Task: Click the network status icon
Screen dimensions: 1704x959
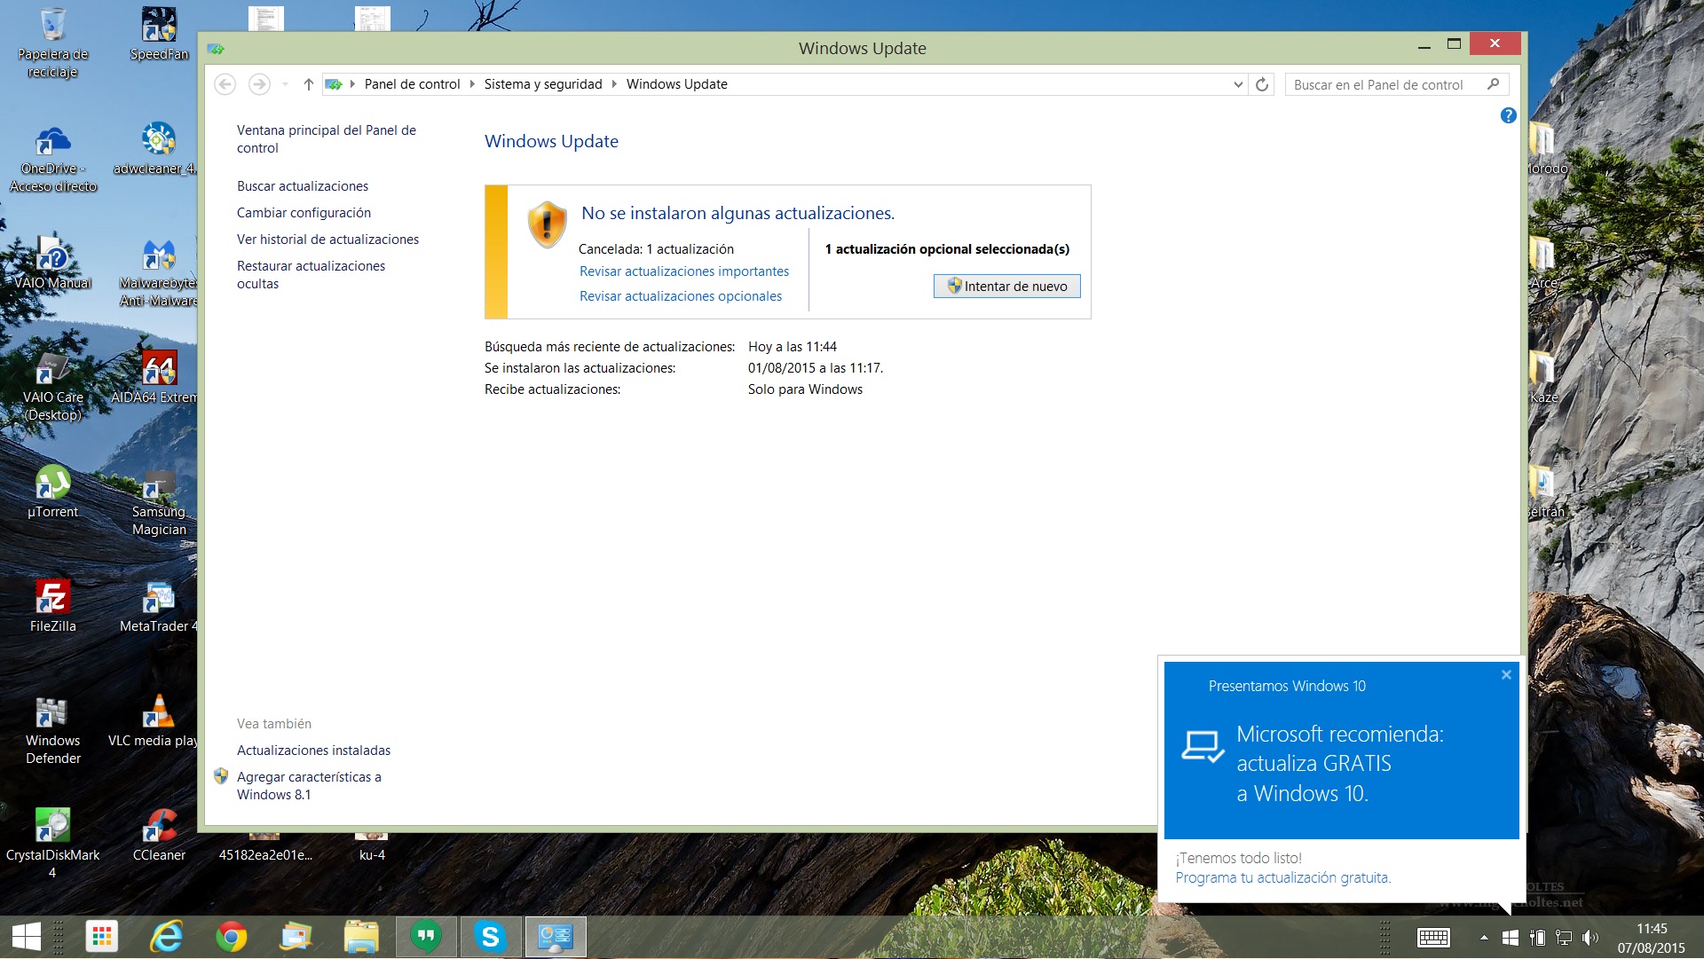Action: (1564, 937)
